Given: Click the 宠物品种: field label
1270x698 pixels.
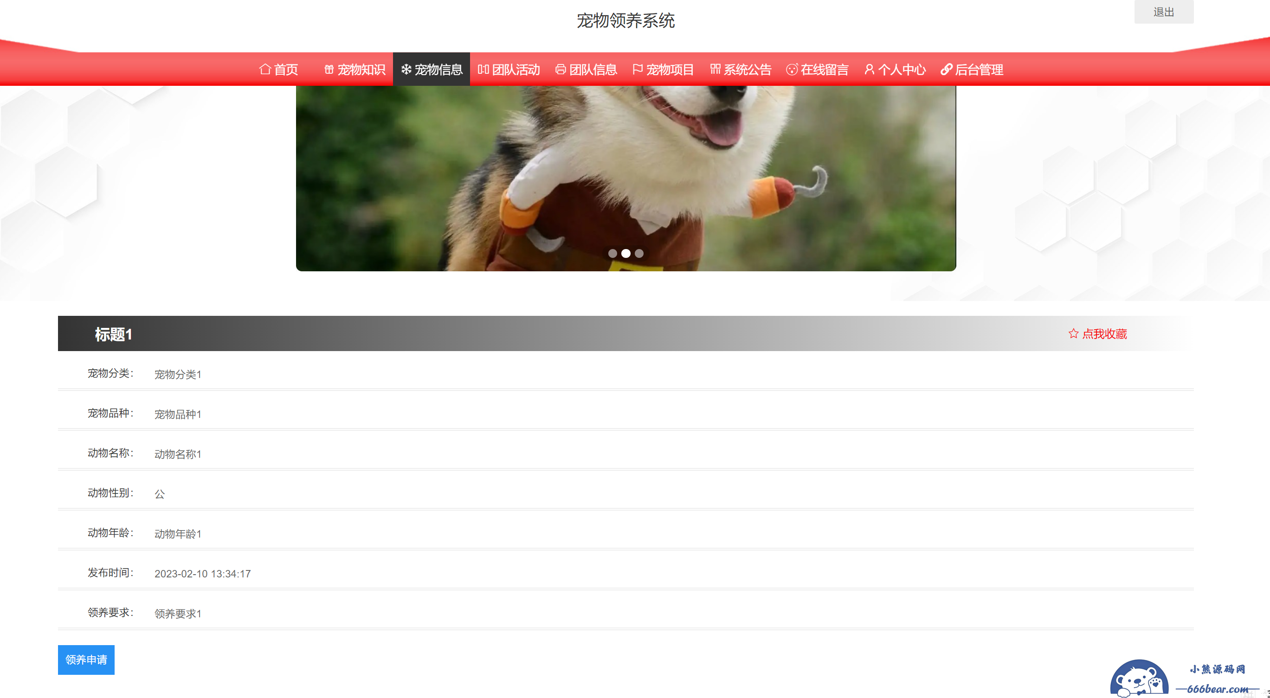Looking at the screenshot, I should (x=110, y=413).
